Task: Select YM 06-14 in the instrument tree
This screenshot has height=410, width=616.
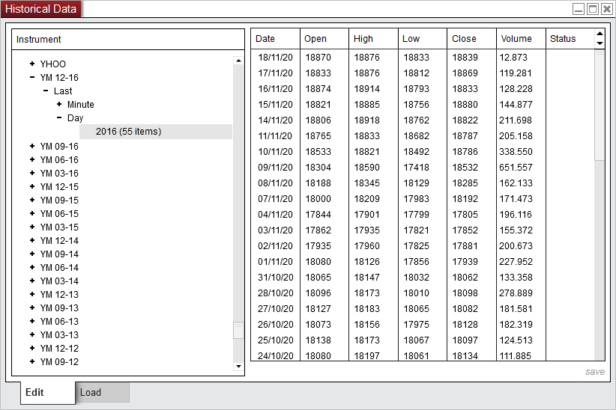Action: [x=59, y=268]
